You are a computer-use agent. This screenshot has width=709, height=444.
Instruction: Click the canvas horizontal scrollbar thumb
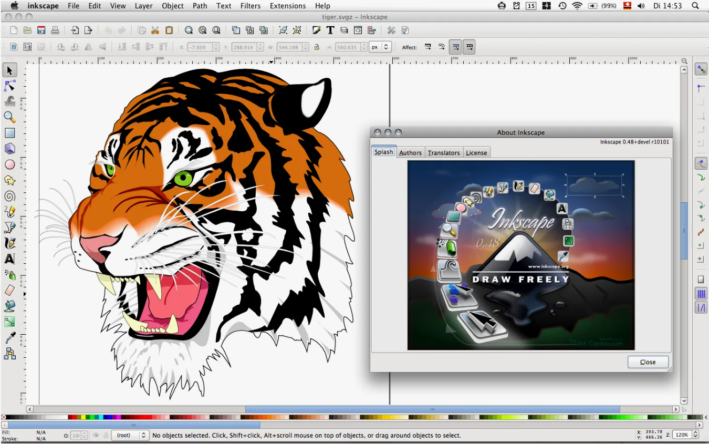pos(433,409)
